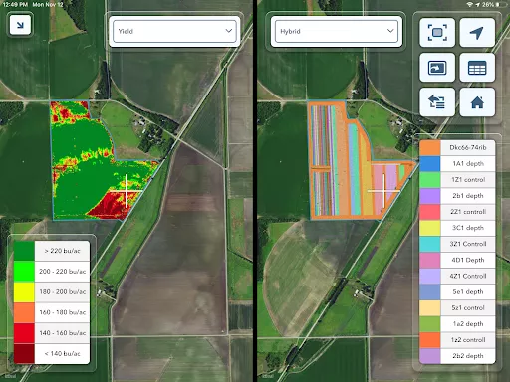Go to the home screen icon
The image size is (510, 382).
point(477,102)
